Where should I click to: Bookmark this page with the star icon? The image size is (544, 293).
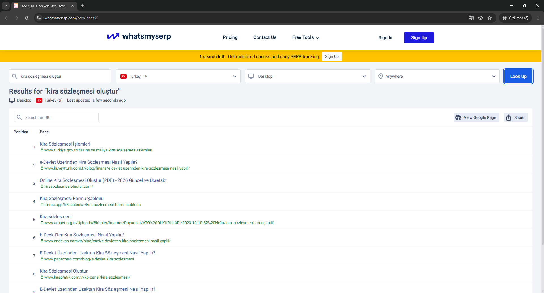[x=490, y=18]
